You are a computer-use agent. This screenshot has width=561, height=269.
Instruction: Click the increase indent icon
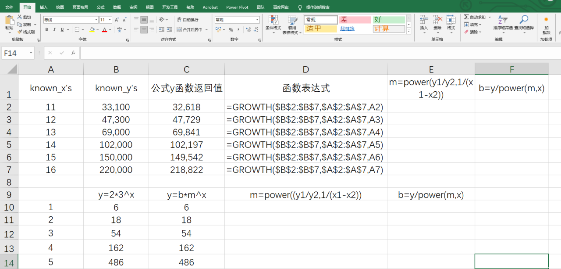(169, 30)
